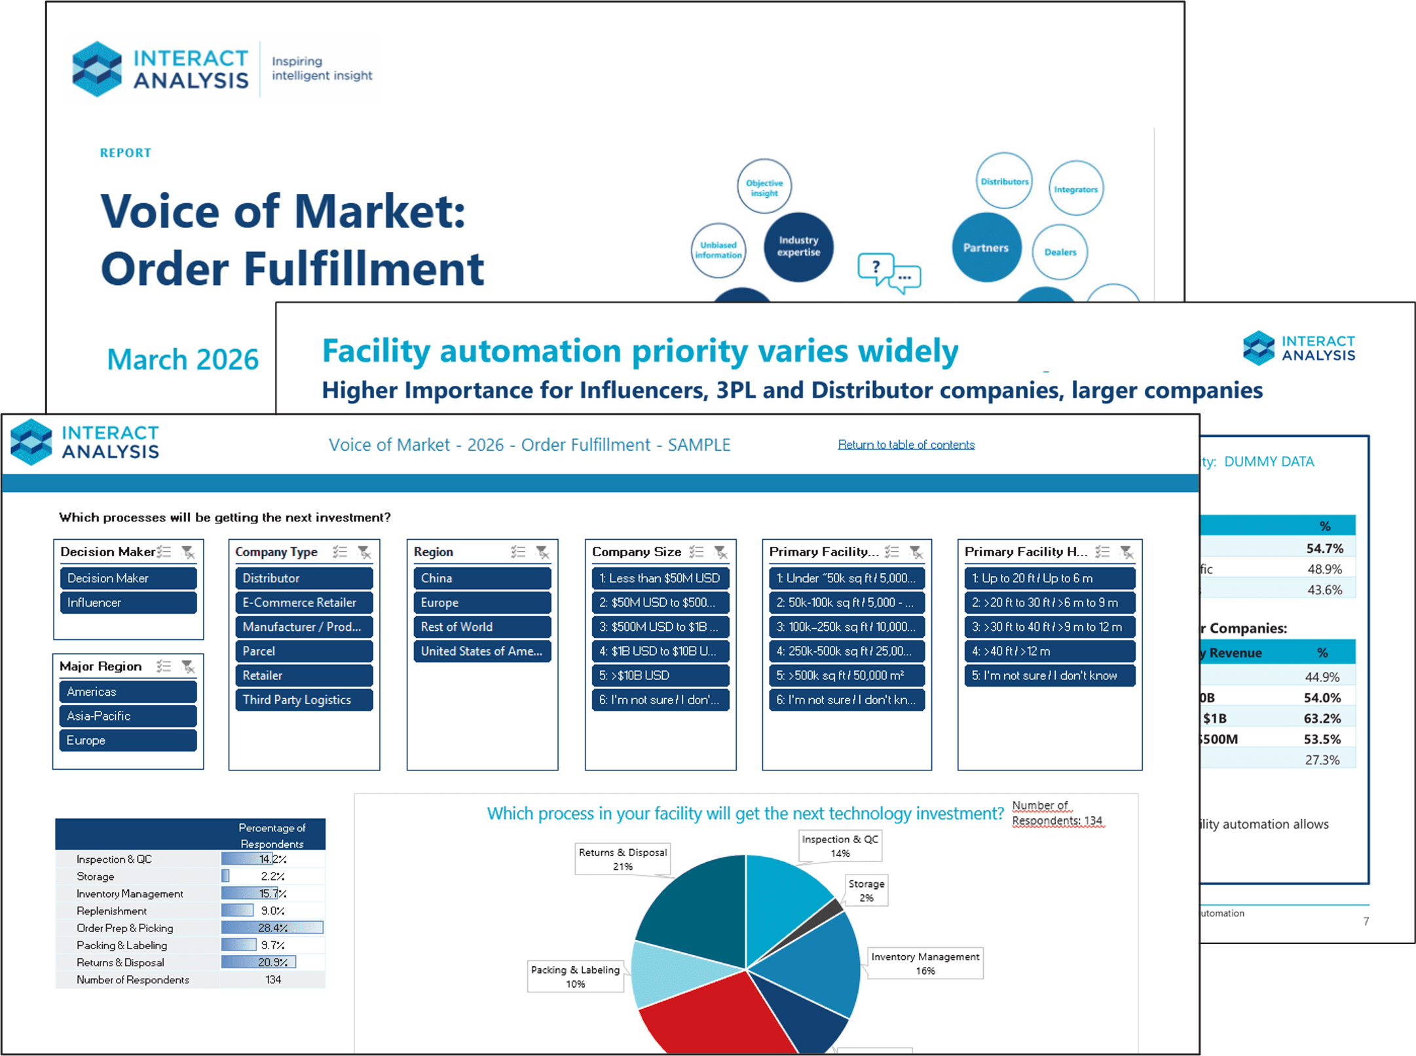Select Up to 20 ft facility height

coord(1050,578)
